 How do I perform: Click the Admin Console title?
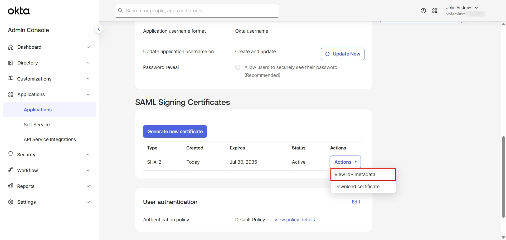[x=28, y=30]
